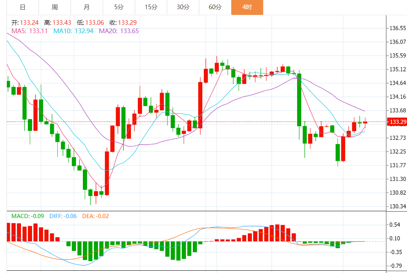Click the 134.64 price axis label
Screen dimensions: 407x273
pyautogui.click(x=398, y=83)
